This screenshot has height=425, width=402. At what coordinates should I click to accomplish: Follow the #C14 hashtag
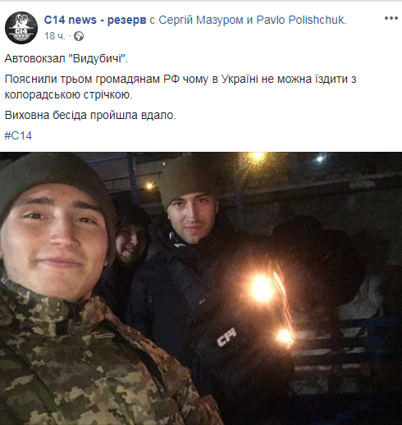pyautogui.click(x=18, y=135)
